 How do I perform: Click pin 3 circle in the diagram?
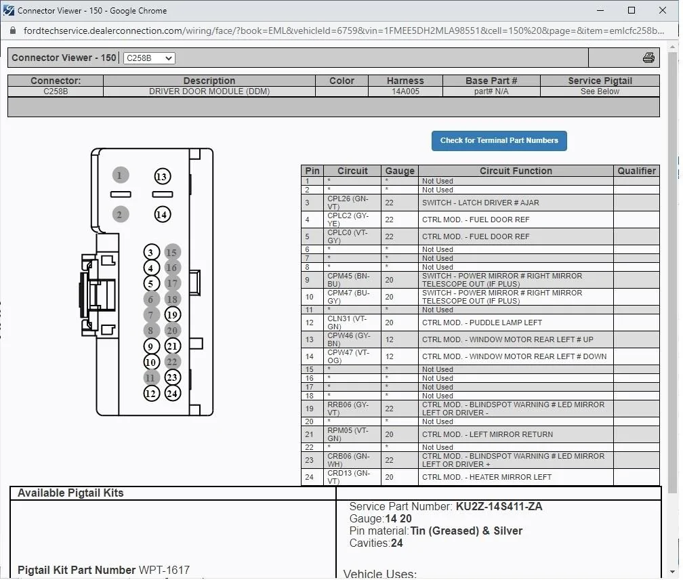click(151, 252)
